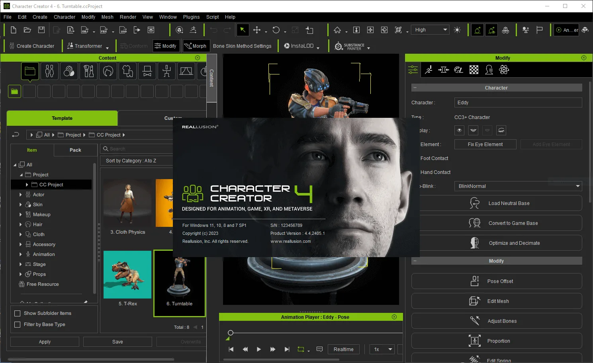Image resolution: width=593 pixels, height=363 pixels.
Task: Select the Motion Pose tab icon in Modify panel
Action: click(x=428, y=70)
